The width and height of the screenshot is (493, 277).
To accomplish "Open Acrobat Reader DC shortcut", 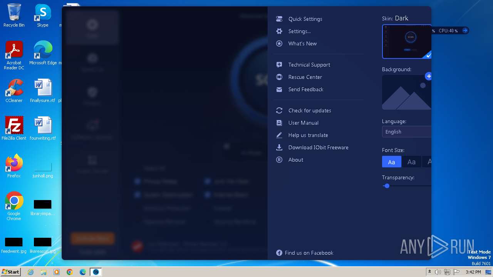I will click(x=14, y=56).
